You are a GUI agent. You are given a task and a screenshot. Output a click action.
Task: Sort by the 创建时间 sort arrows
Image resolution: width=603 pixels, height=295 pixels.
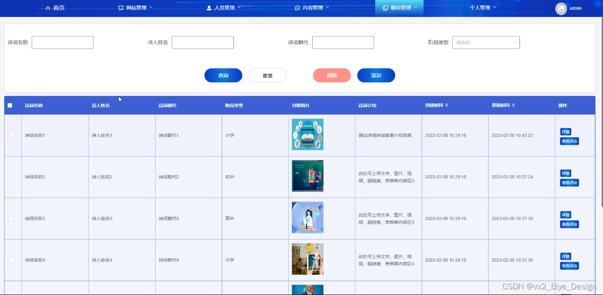(446, 105)
